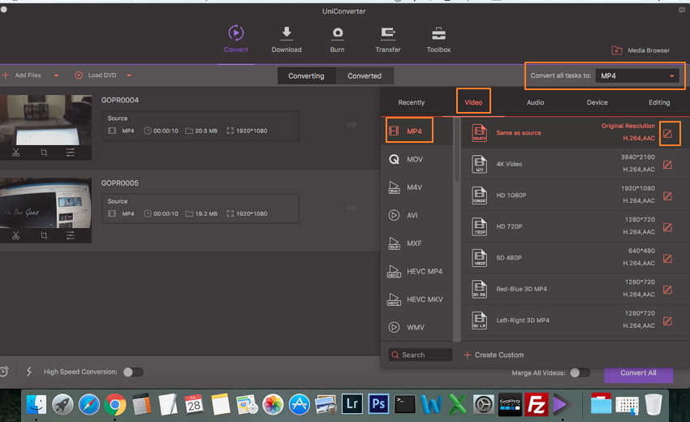Screen dimensions: 690x422
Task: Open the GOPR0005 video thumbnail
Action: point(45,203)
